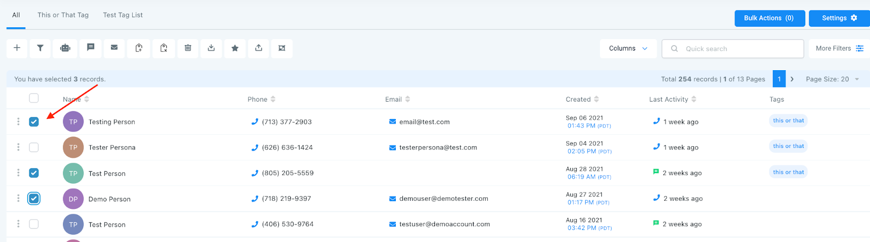The width and height of the screenshot is (870, 242).
Task: Switch to the This or That Tag tab
Action: (x=63, y=15)
